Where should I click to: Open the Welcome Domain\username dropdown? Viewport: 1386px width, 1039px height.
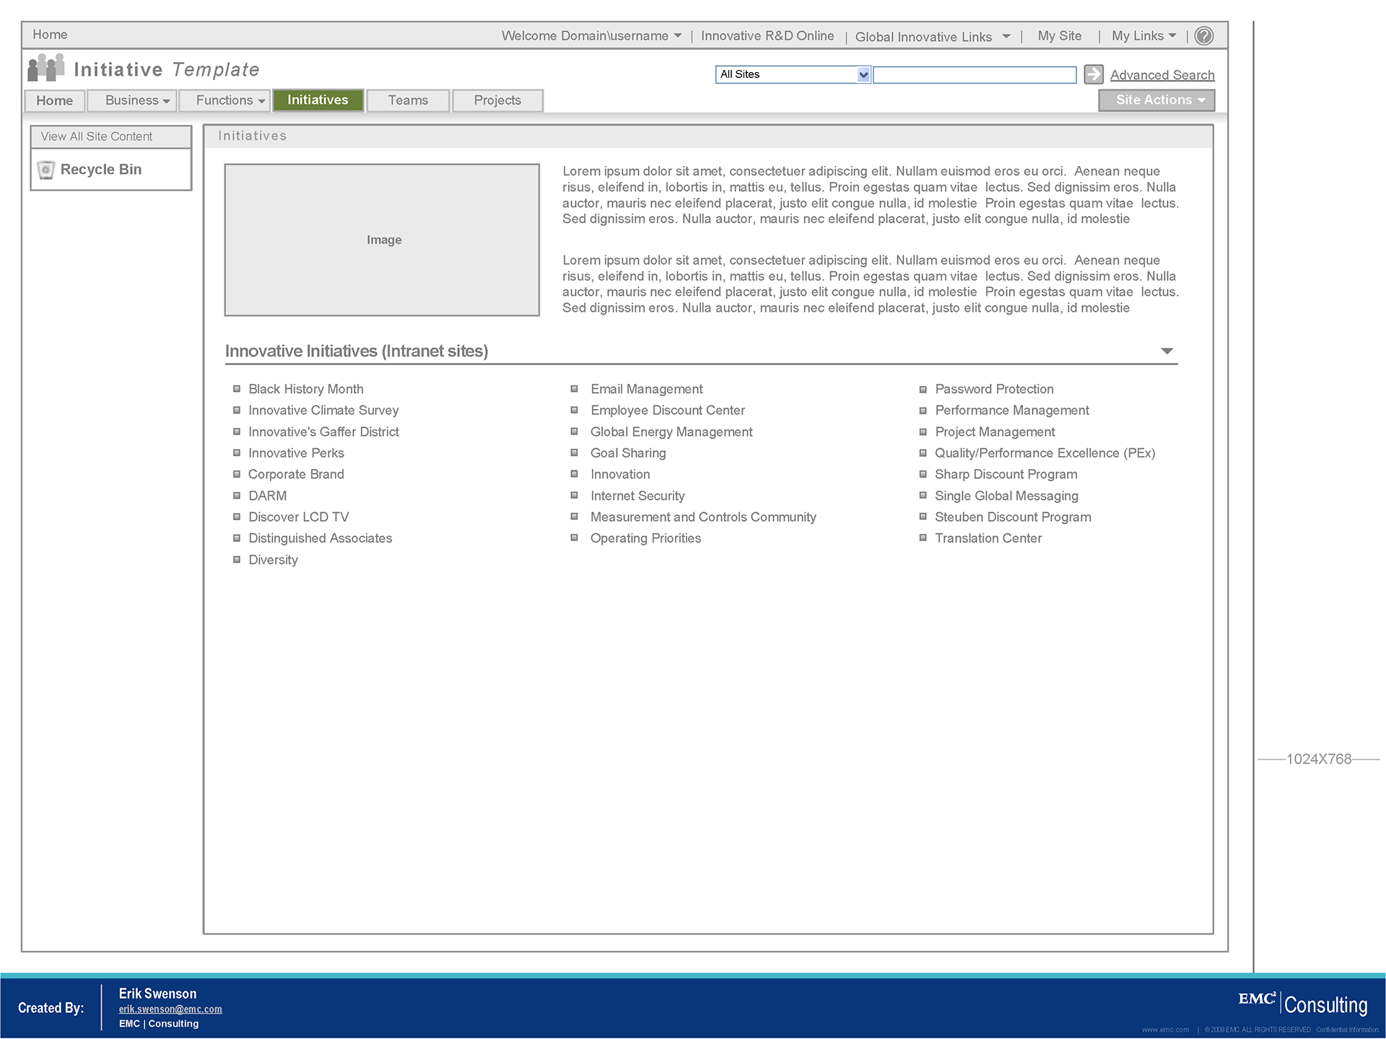591,36
